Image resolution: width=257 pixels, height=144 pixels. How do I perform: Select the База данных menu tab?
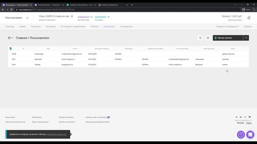click(109, 27)
